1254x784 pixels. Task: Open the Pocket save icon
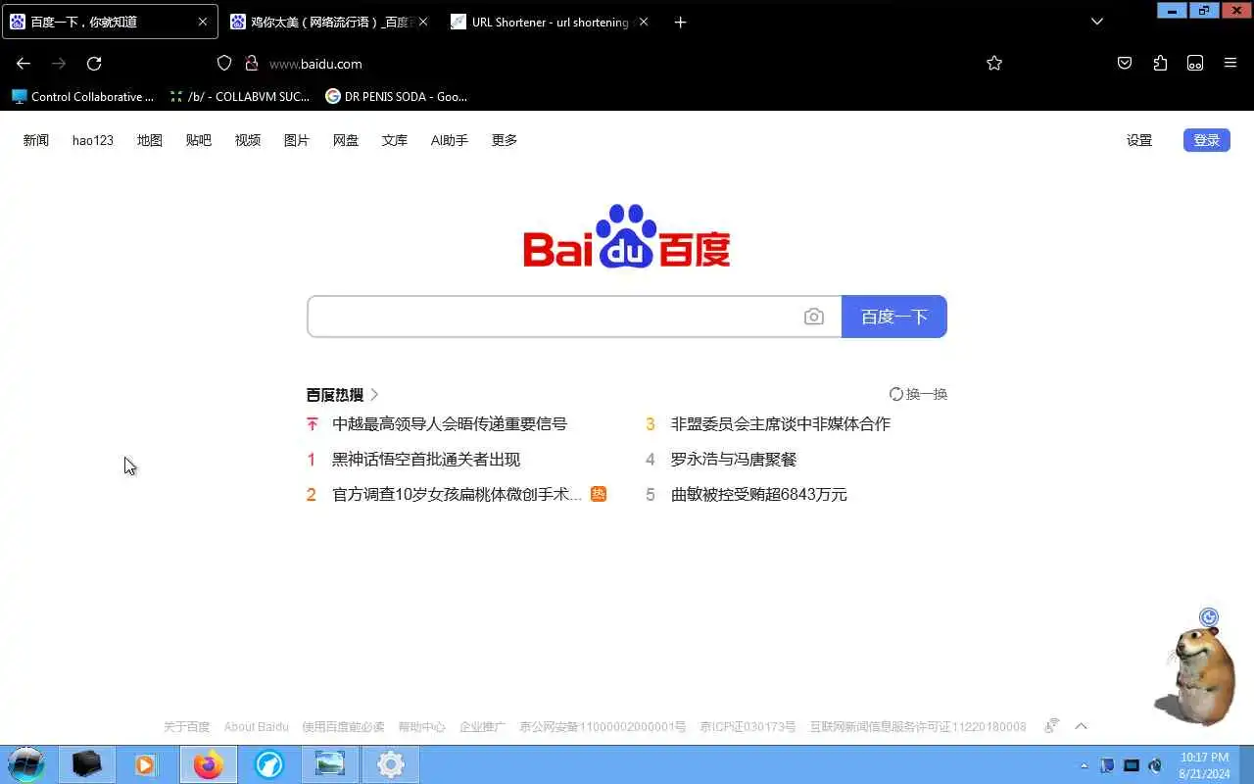[x=1125, y=64]
